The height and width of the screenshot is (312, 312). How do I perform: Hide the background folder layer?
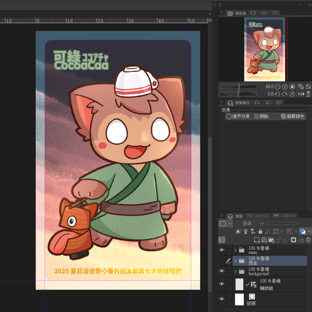(x=222, y=271)
